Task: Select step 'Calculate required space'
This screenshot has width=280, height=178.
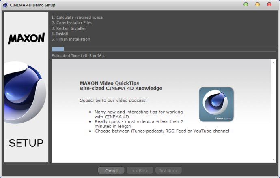Action: [77, 17]
